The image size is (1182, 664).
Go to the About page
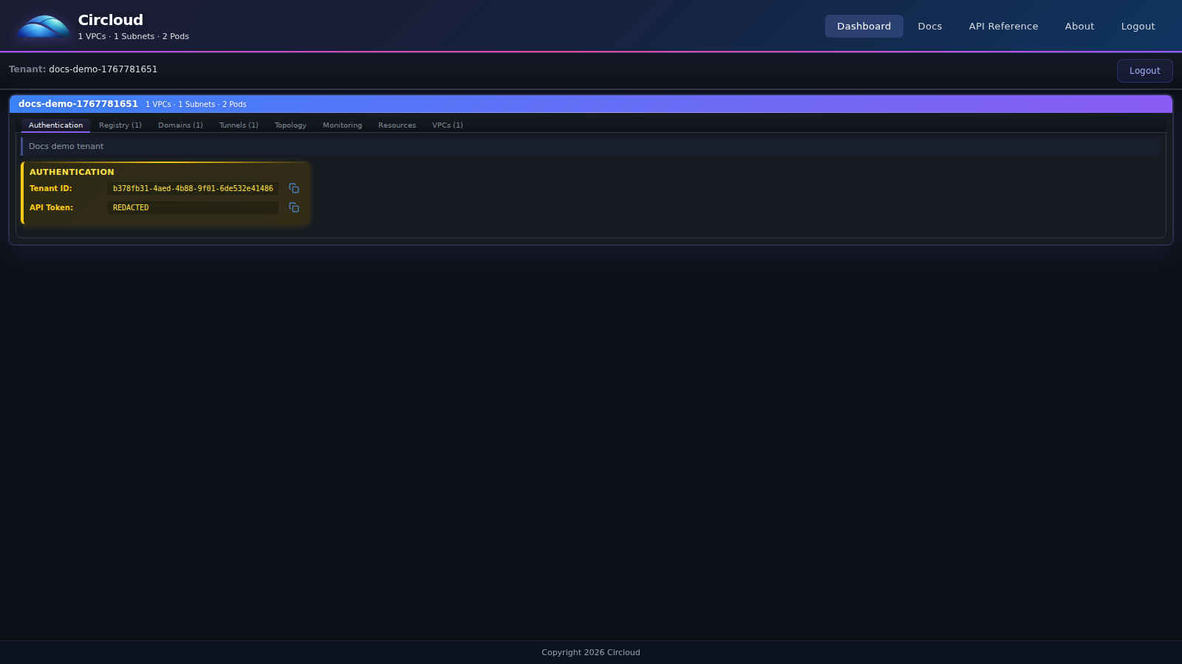1079,26
